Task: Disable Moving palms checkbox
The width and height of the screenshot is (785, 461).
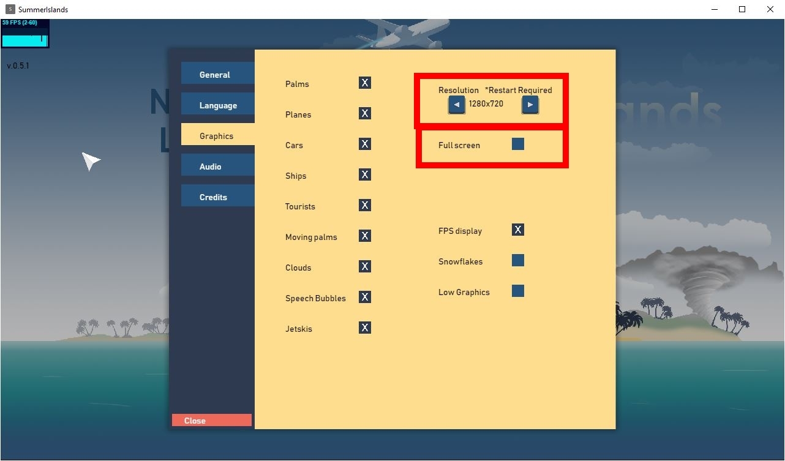Action: click(x=365, y=236)
